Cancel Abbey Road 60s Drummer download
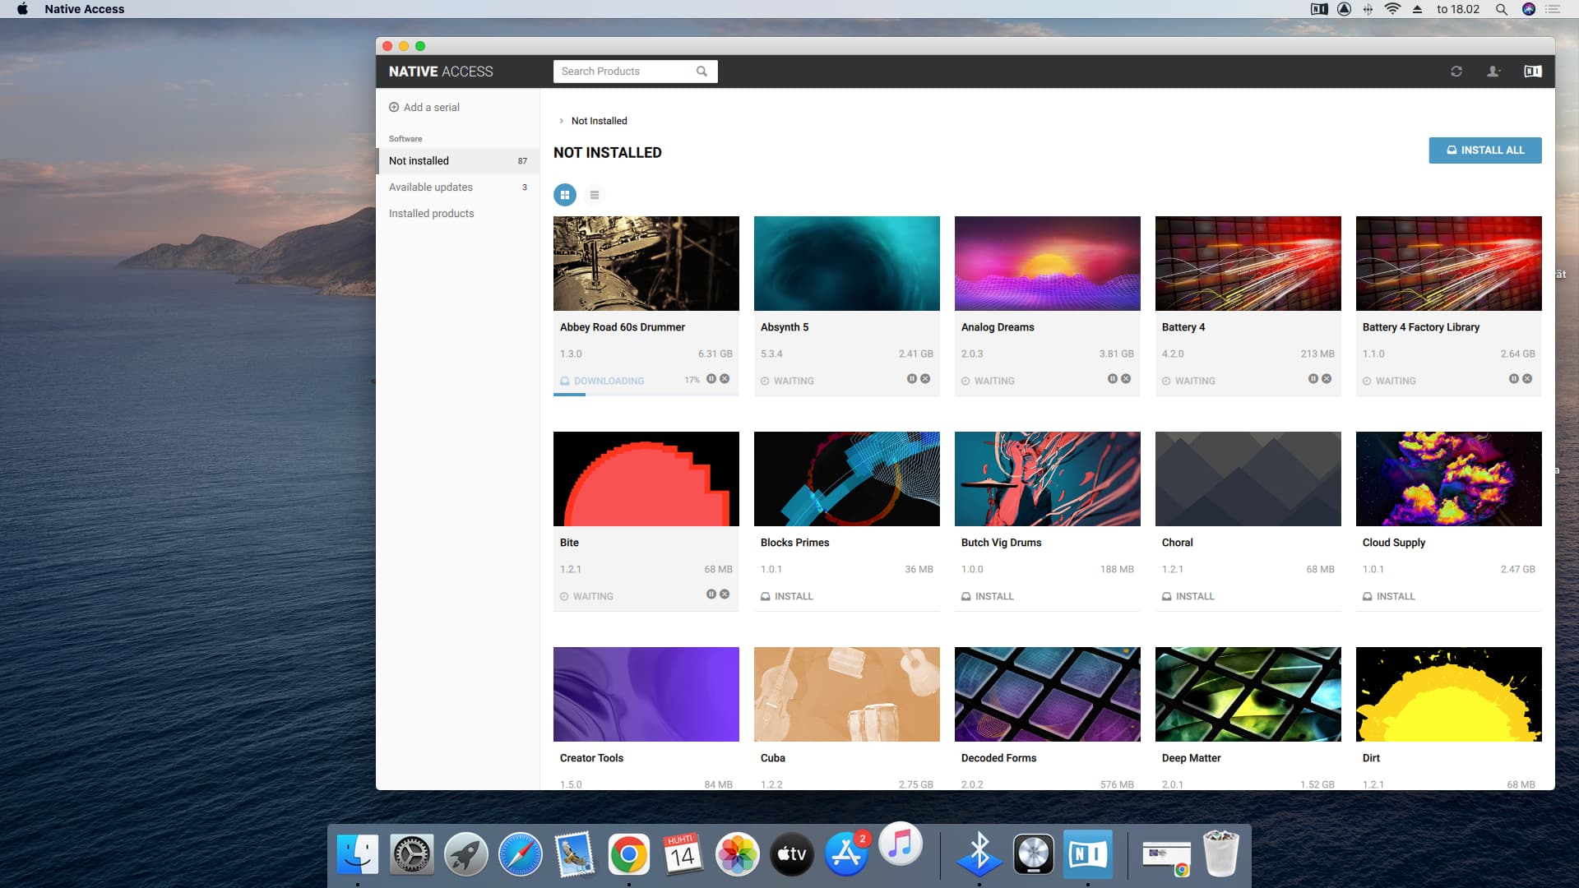 pos(725,379)
